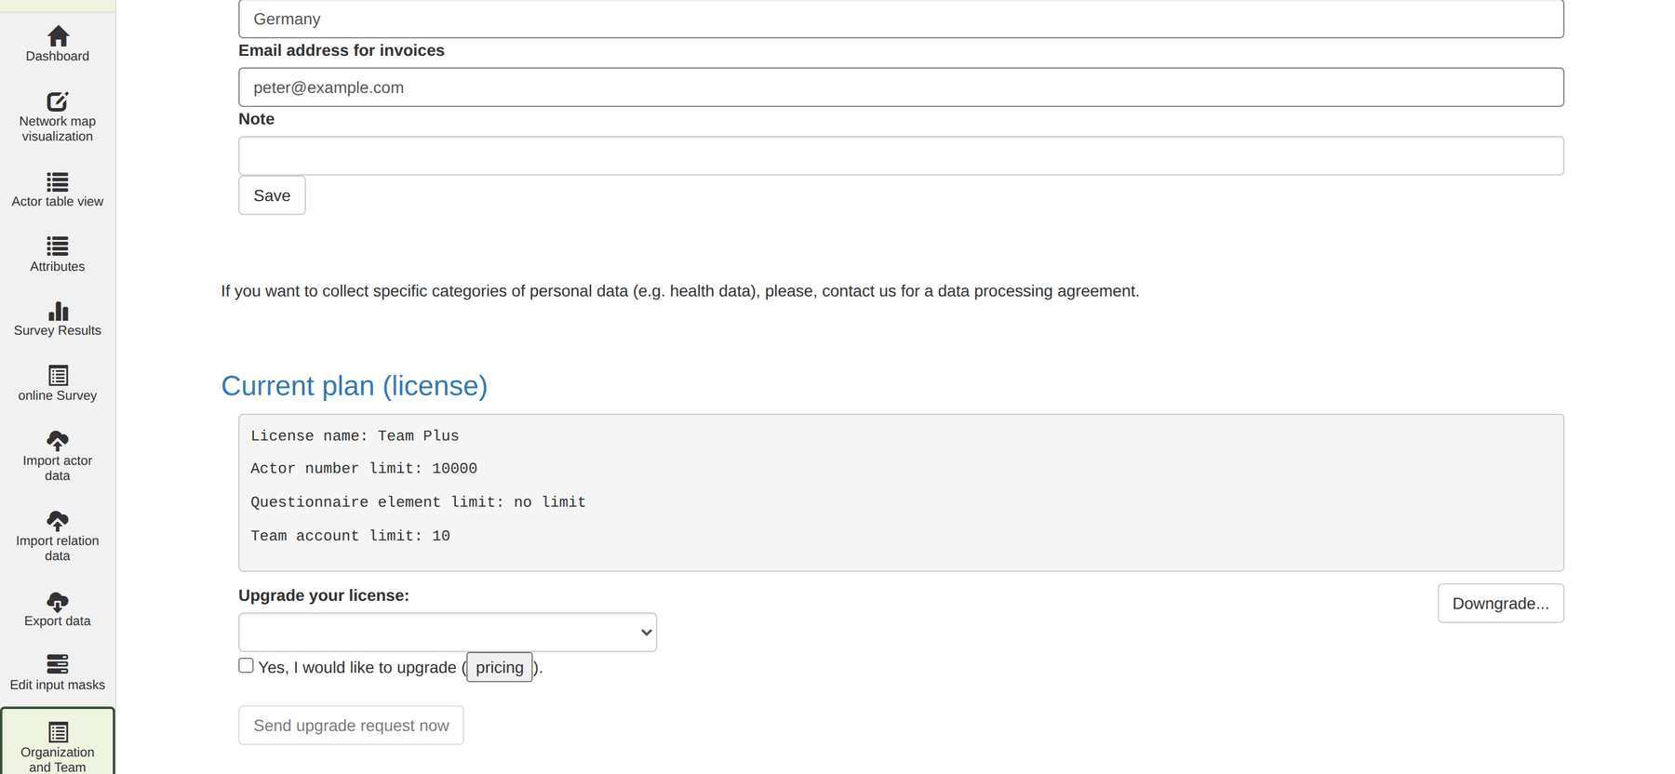Click the Import actor data upload icon

point(58,440)
